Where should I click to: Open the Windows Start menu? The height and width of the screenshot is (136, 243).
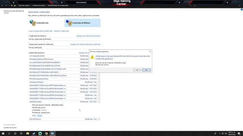[x=3, y=133]
